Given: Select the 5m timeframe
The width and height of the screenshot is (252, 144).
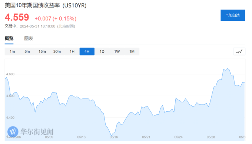Looking at the screenshot, I should click(27, 52).
